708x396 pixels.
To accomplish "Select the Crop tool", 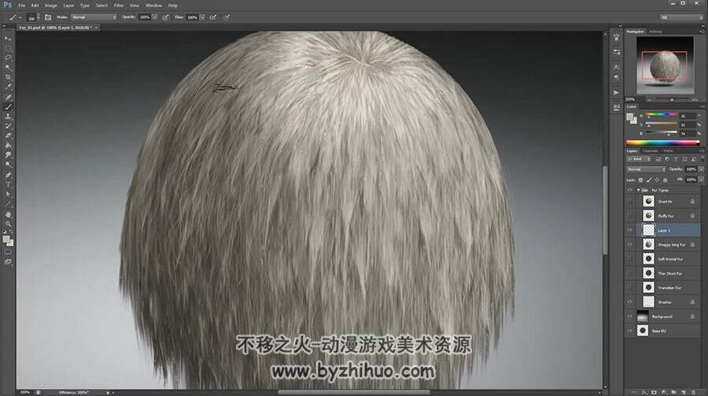I will point(8,78).
